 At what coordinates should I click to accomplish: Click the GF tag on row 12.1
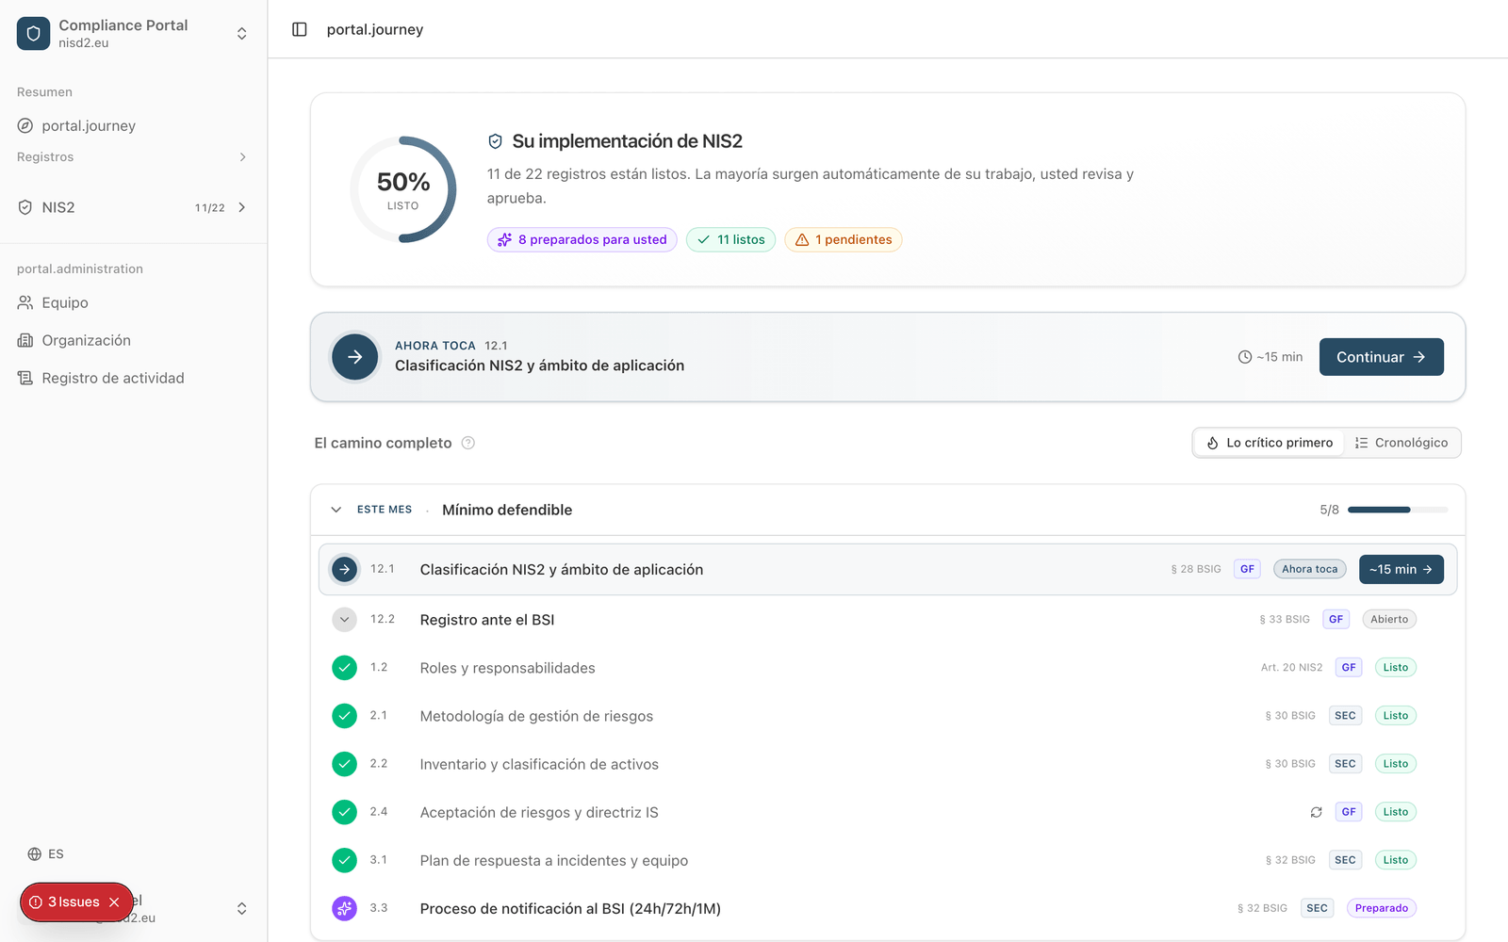[x=1247, y=569]
